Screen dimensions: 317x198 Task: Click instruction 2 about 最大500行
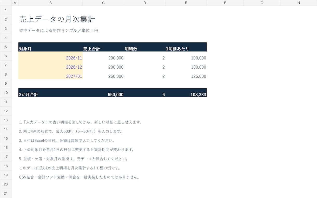pyautogui.click(x=71, y=131)
